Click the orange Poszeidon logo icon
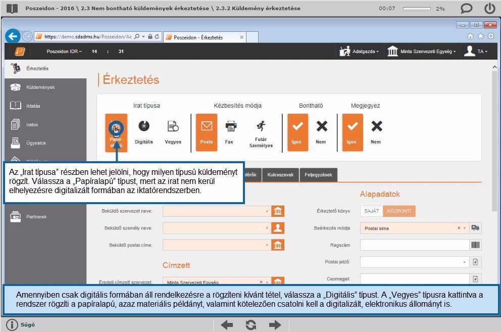Image resolution: width=501 pixels, height=332 pixels. [20, 51]
